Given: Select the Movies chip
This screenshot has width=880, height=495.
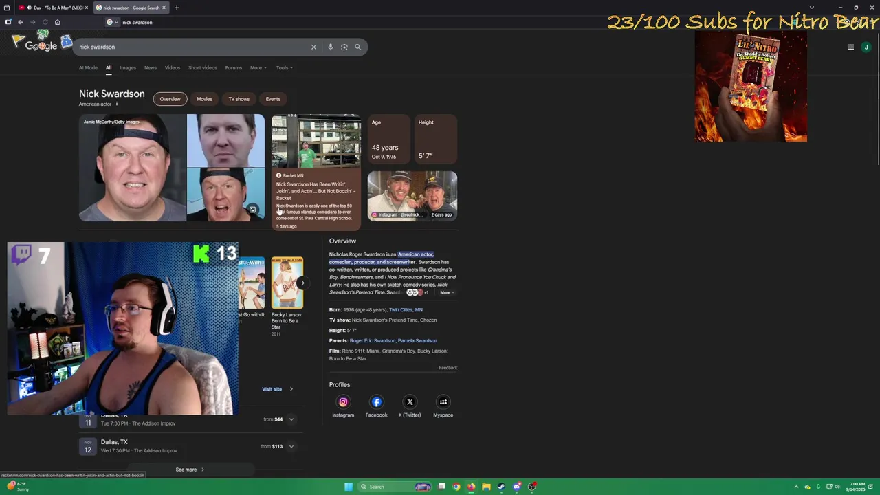Looking at the screenshot, I should 204,99.
